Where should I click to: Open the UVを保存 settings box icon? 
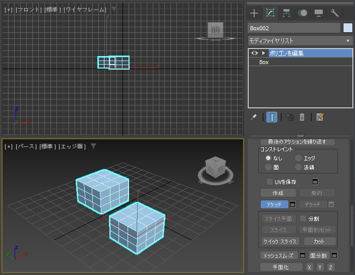pos(315,182)
